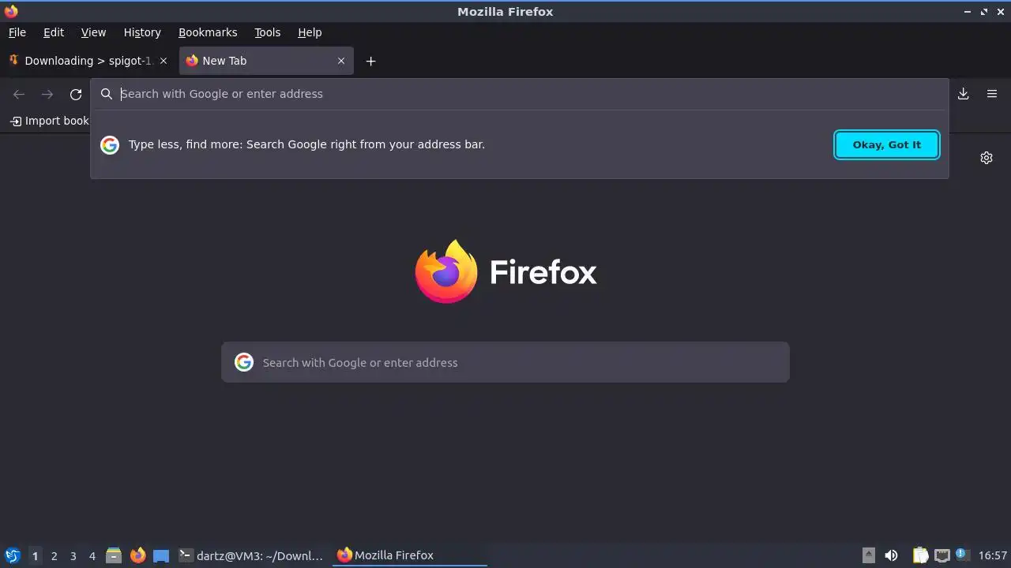Image resolution: width=1011 pixels, height=568 pixels.
Task: Open the clipboard manager tray icon
Action: coord(920,555)
